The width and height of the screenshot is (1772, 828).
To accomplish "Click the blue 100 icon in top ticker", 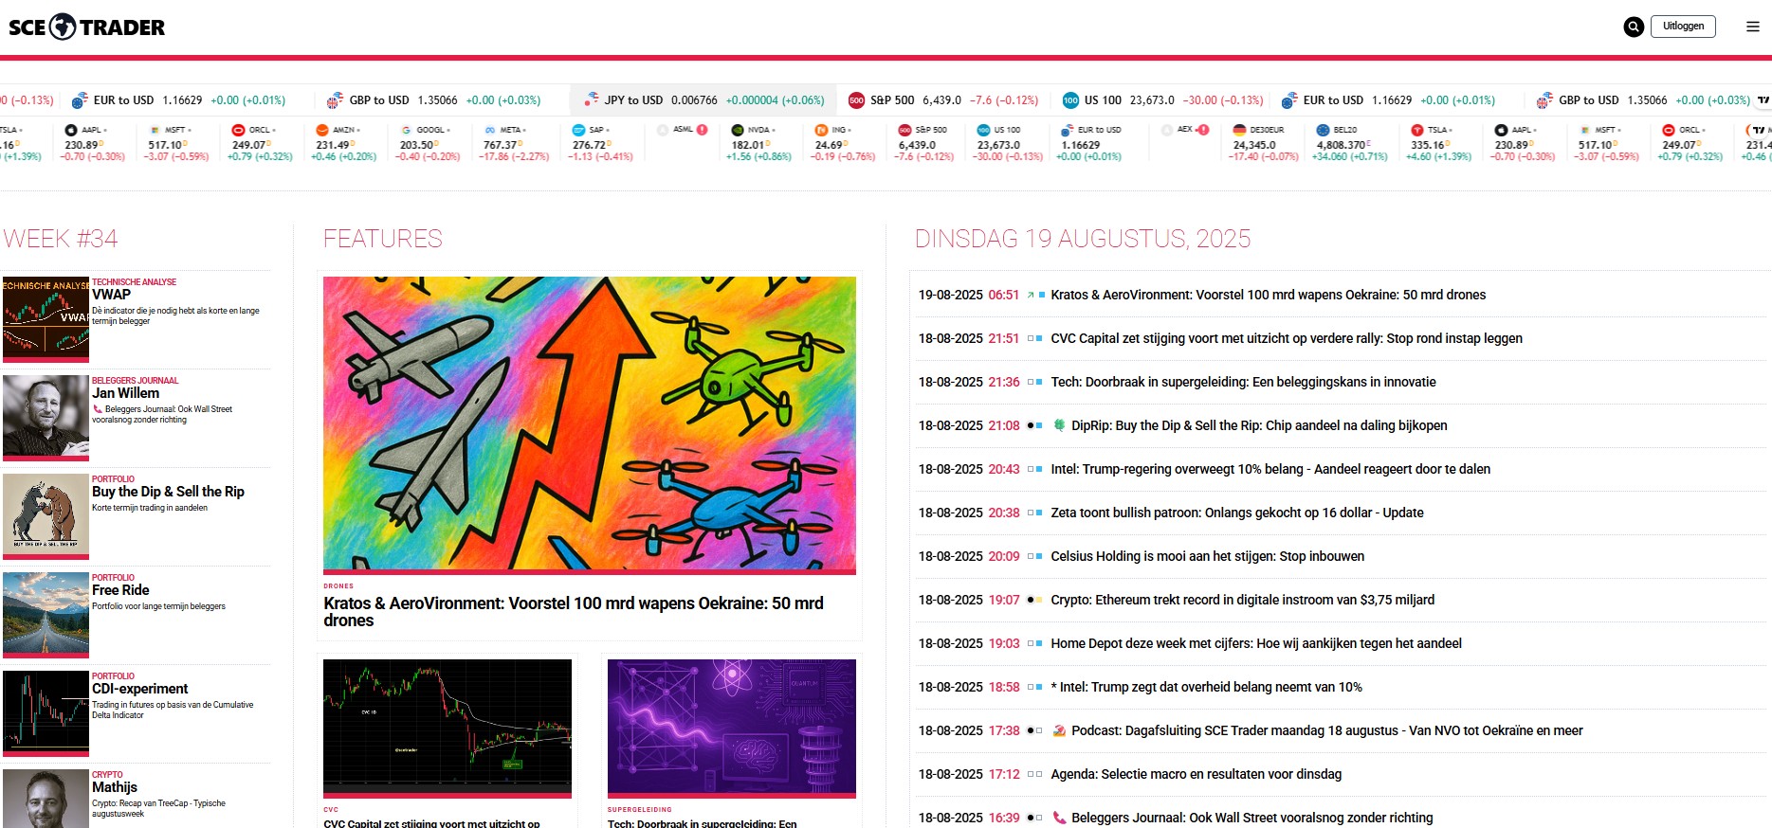I will click(x=1070, y=99).
